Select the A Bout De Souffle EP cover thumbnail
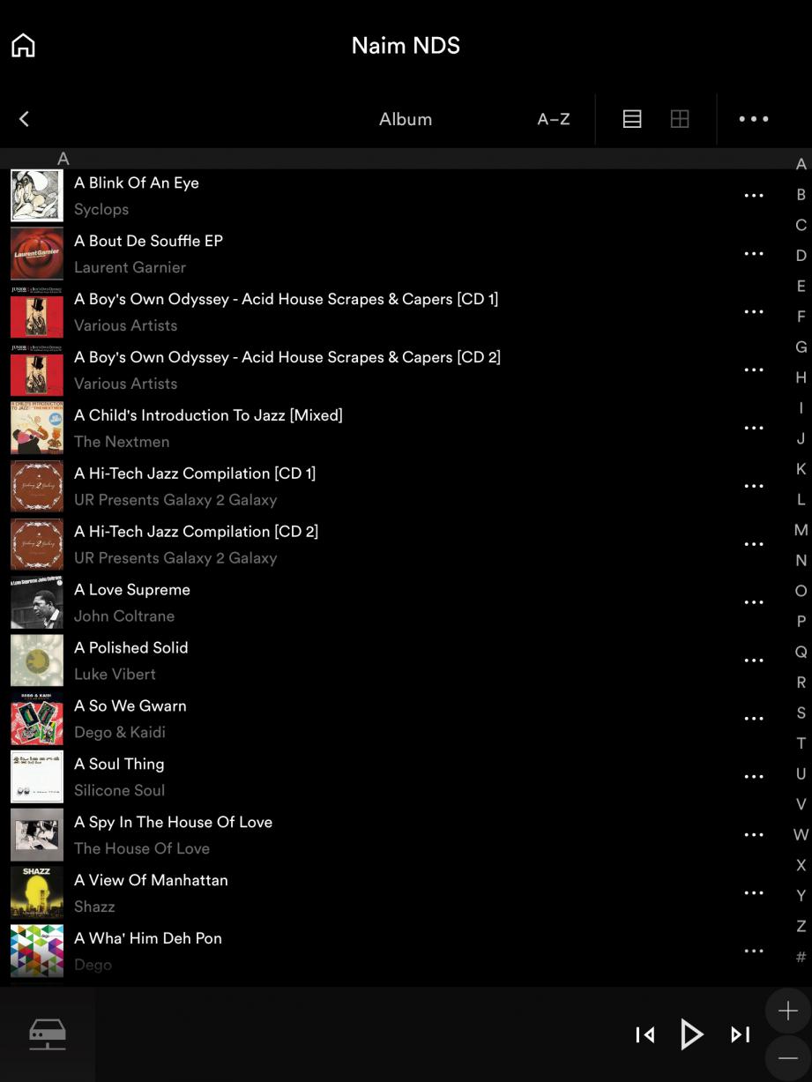Image resolution: width=812 pixels, height=1082 pixels. (37, 254)
